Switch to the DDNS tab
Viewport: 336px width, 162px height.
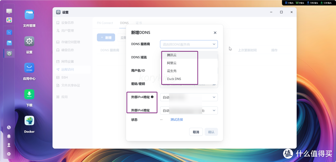pos(124,23)
